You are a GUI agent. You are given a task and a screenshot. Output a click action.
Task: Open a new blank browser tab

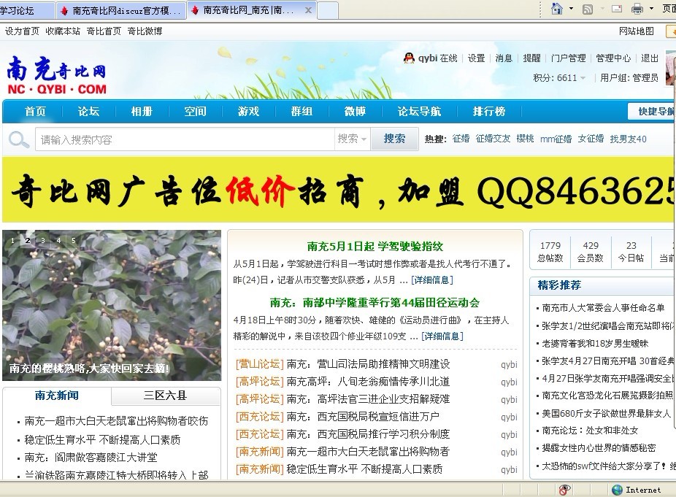click(328, 10)
